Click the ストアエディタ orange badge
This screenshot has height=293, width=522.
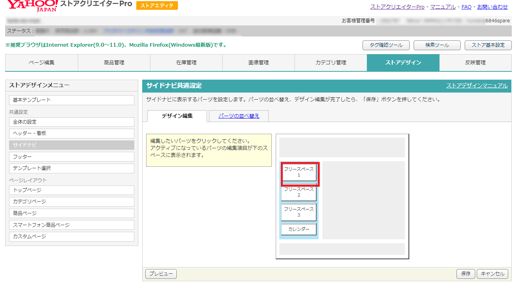click(157, 5)
